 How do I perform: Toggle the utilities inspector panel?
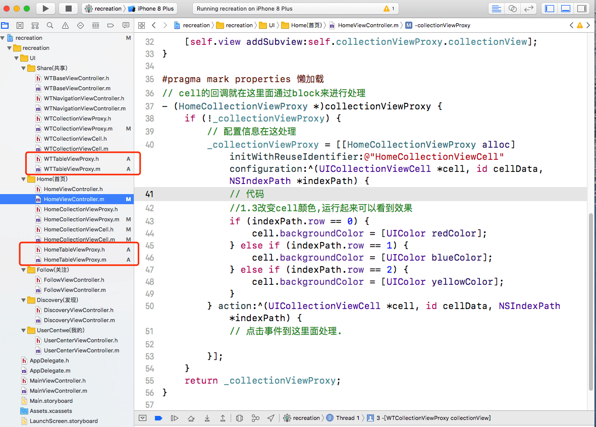tap(581, 9)
